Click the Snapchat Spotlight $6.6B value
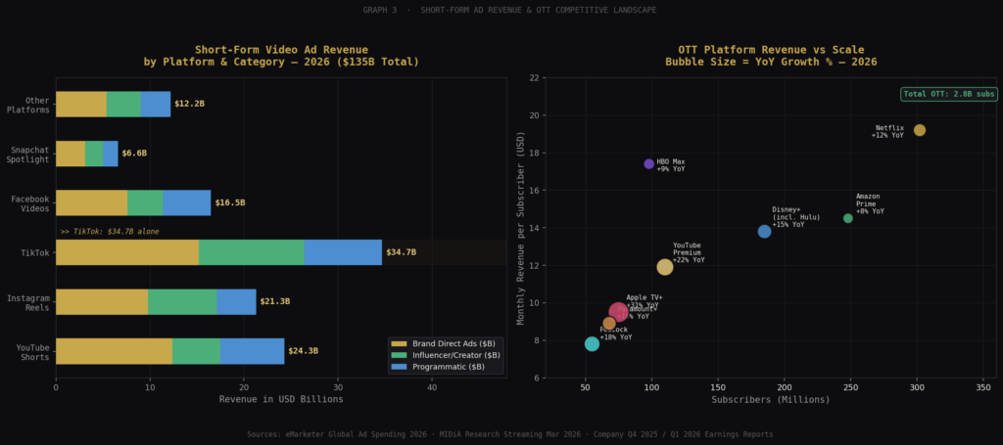 pyautogui.click(x=134, y=154)
